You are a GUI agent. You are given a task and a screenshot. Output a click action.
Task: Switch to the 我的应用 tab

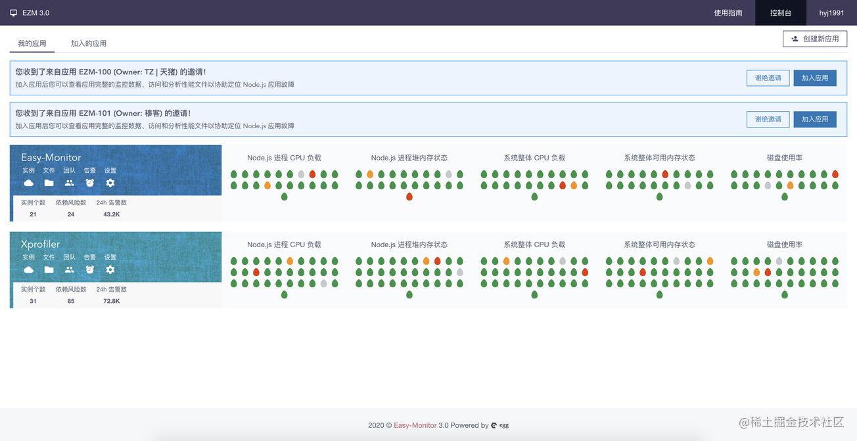click(x=32, y=43)
